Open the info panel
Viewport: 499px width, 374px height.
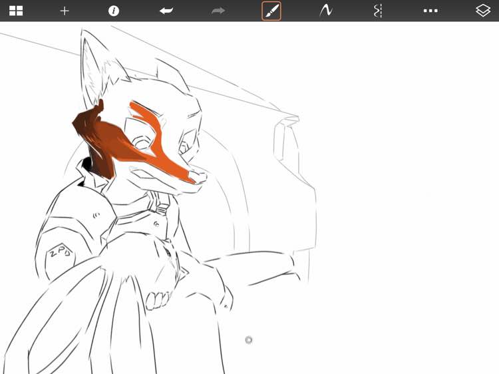[x=114, y=11]
